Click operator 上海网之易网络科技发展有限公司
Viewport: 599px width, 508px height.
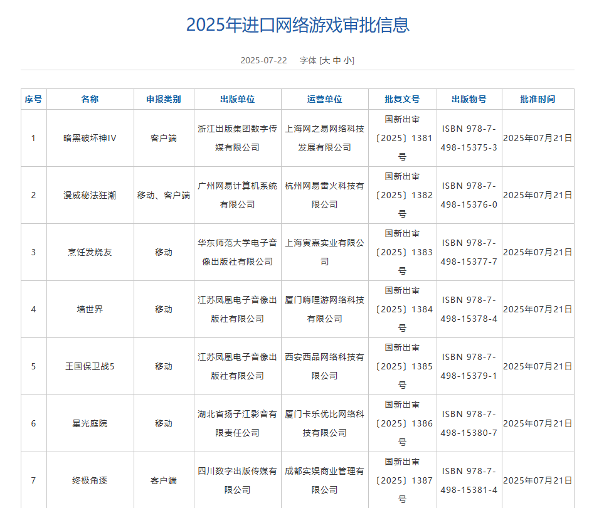324,138
